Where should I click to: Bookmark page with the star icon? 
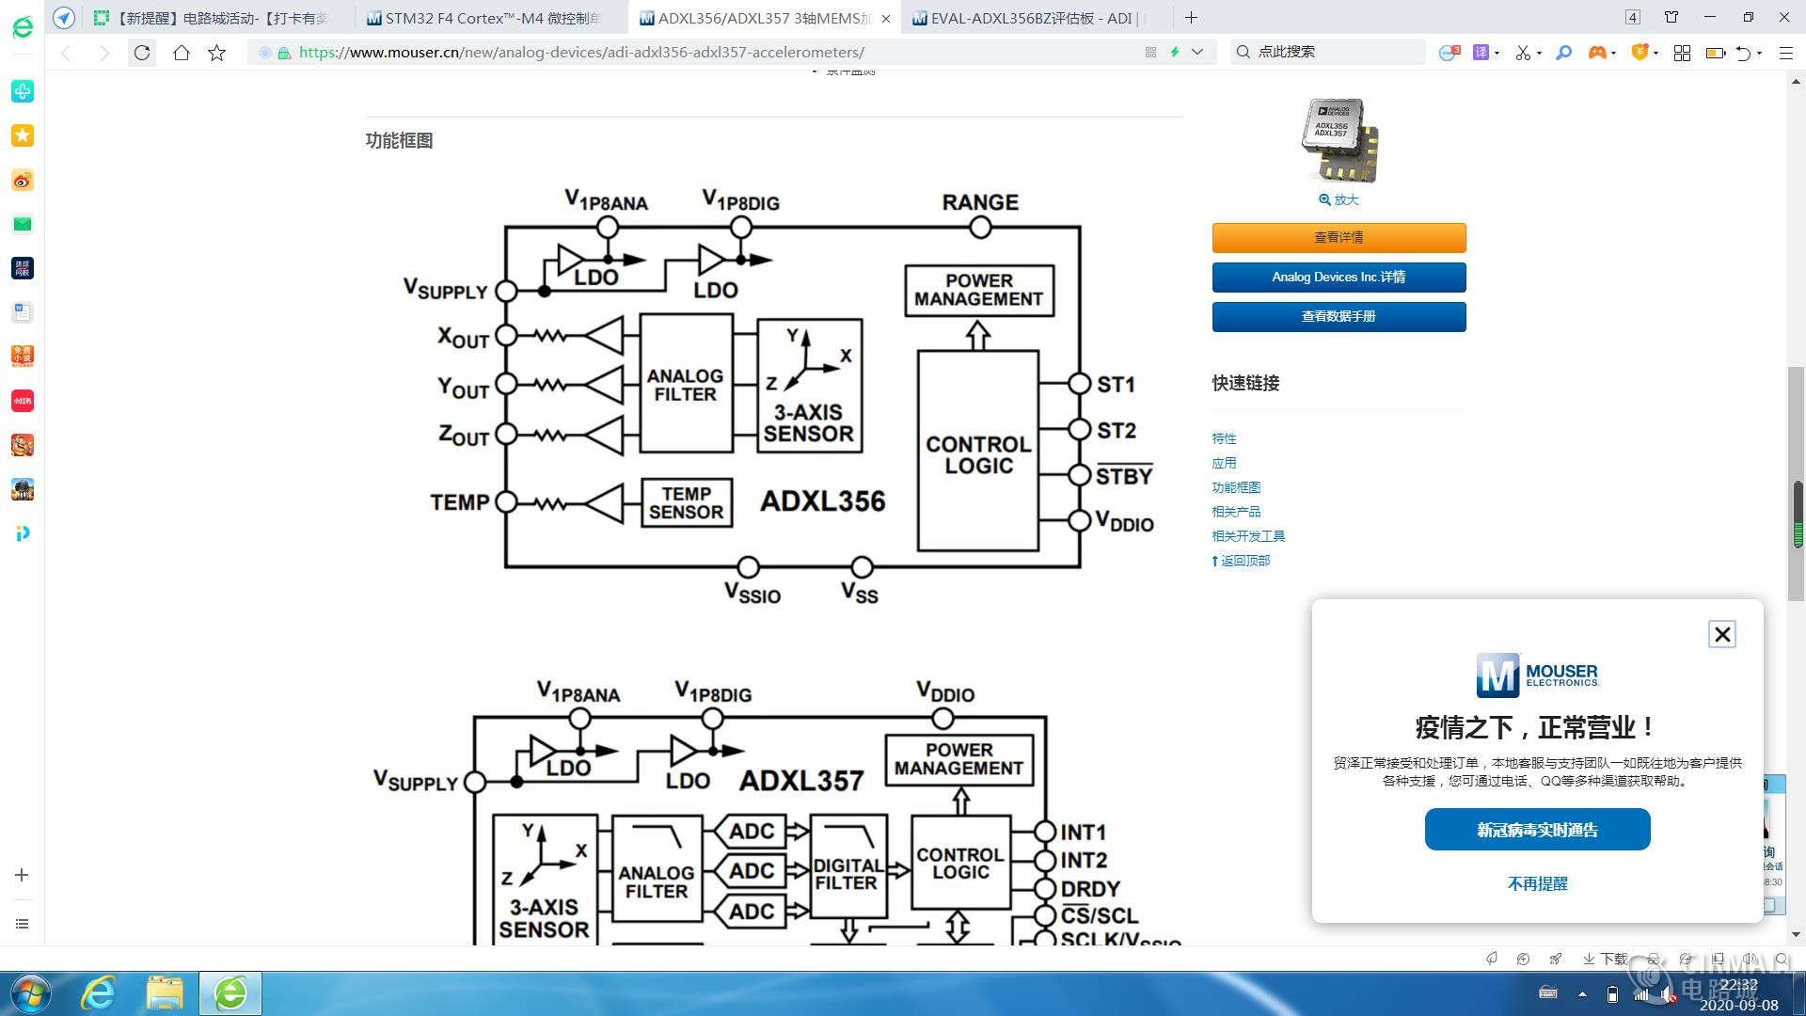click(x=217, y=53)
